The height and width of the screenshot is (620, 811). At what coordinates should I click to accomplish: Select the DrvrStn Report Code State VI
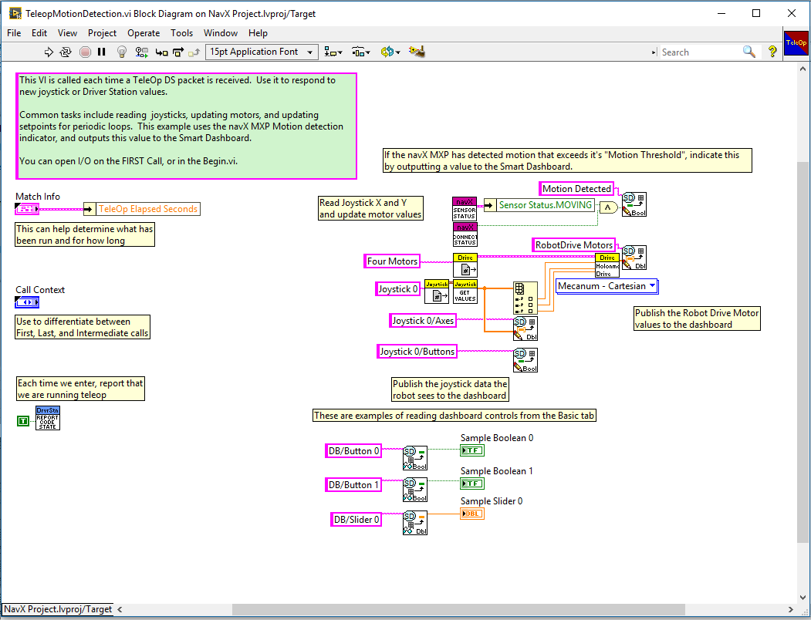48,418
